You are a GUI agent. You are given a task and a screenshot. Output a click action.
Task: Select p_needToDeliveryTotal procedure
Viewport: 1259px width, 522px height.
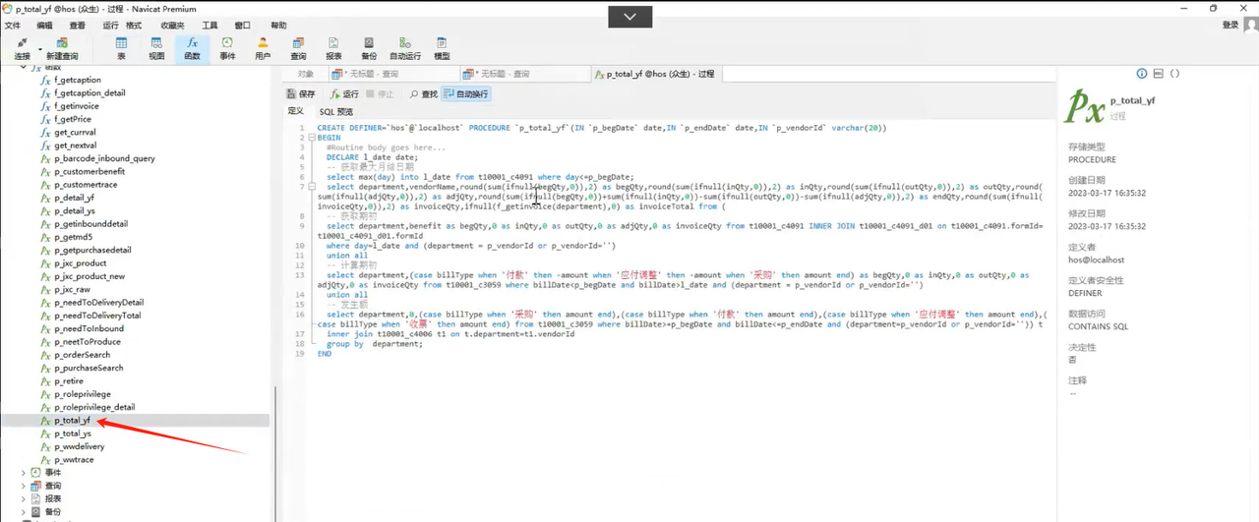(97, 316)
